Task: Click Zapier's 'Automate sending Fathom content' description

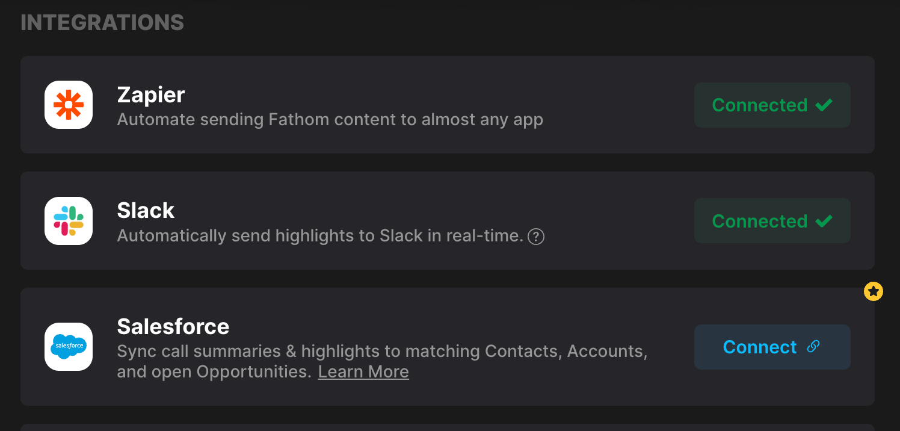Action: [x=330, y=120]
